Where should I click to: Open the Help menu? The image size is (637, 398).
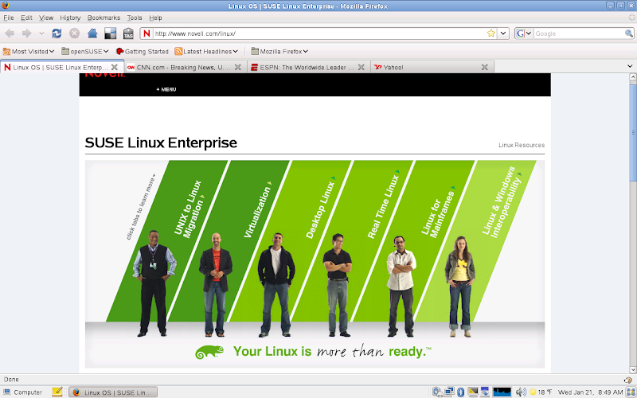pos(155,18)
